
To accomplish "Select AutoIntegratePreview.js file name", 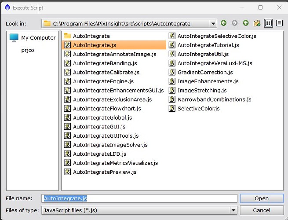I will click(105, 172).
